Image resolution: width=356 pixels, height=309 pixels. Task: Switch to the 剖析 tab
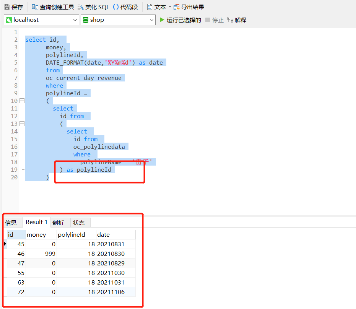(59, 222)
